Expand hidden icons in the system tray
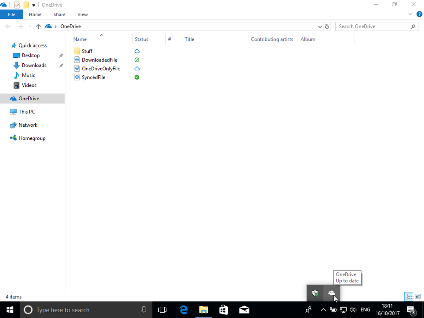This screenshot has height=318, width=424. click(323, 310)
